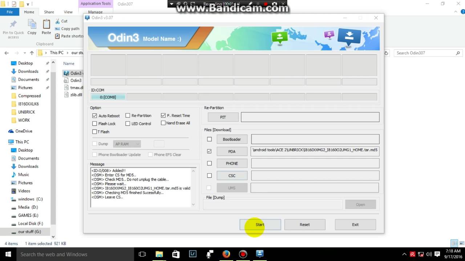Open Explorer quick access toolbar dropdown
465x261 pixels.
(x=28, y=4)
